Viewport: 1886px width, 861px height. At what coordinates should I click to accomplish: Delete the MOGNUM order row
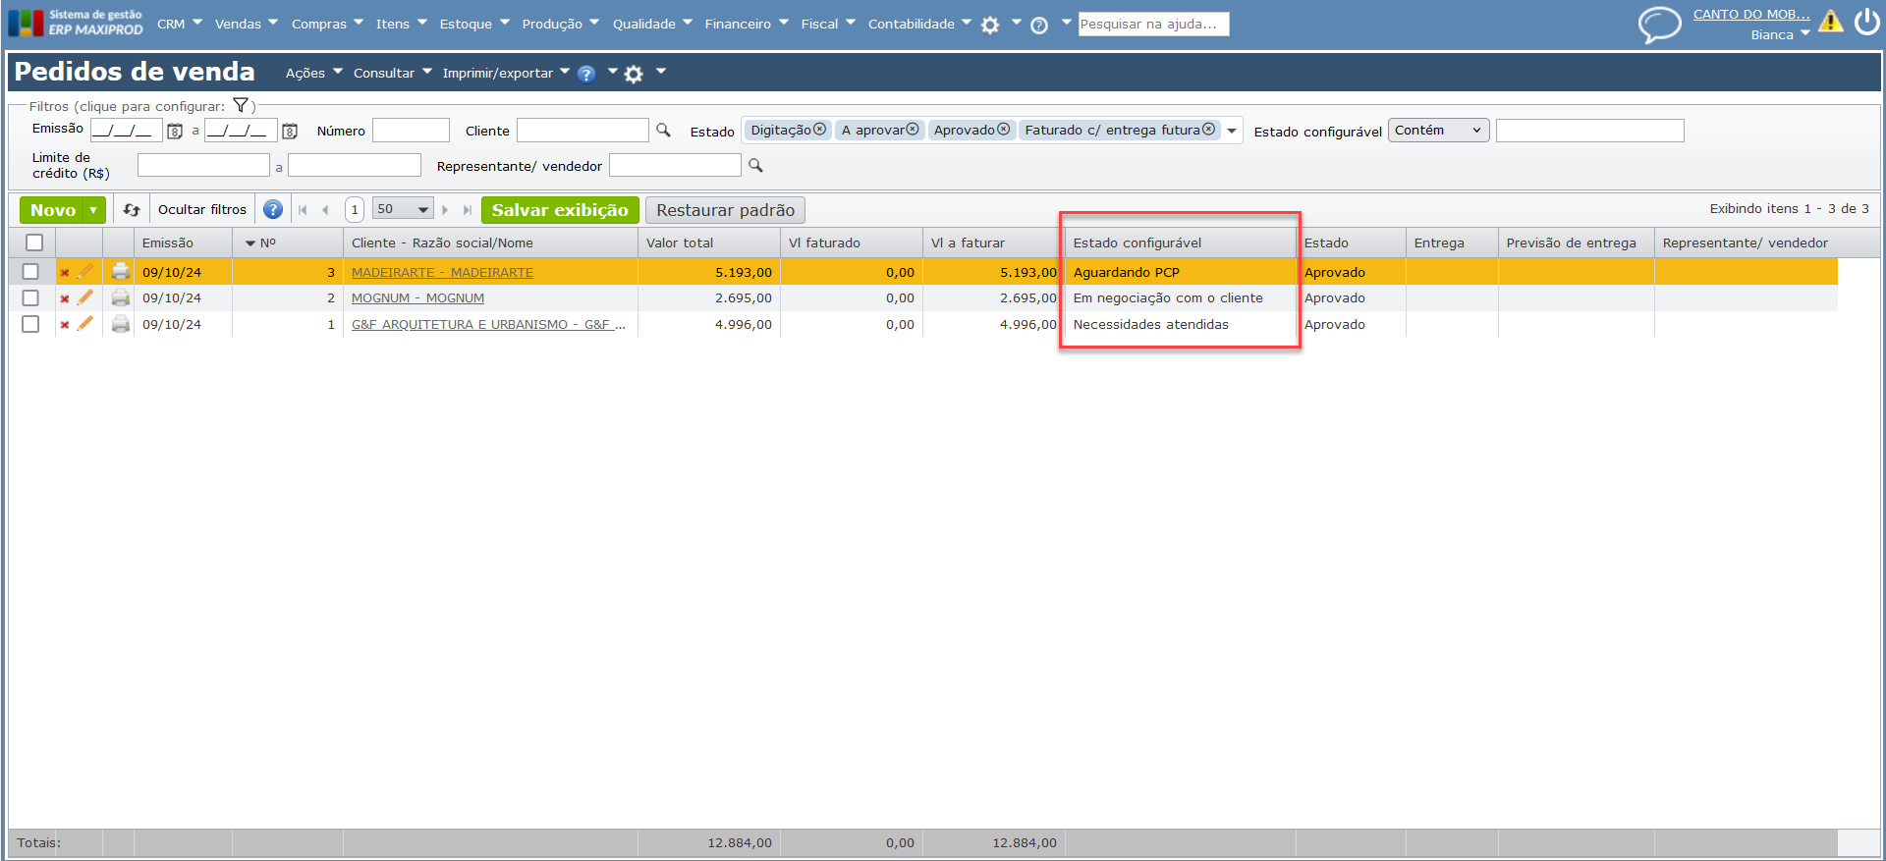tap(65, 298)
